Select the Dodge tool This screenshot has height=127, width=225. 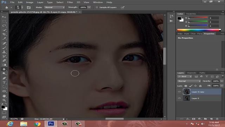(4, 74)
